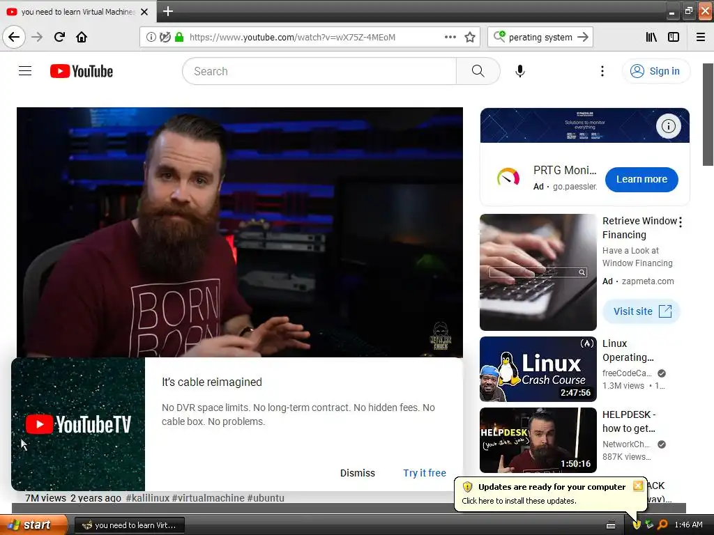Screen dimensions: 714x535
Task: Click the main video player
Action: tap(240, 232)
